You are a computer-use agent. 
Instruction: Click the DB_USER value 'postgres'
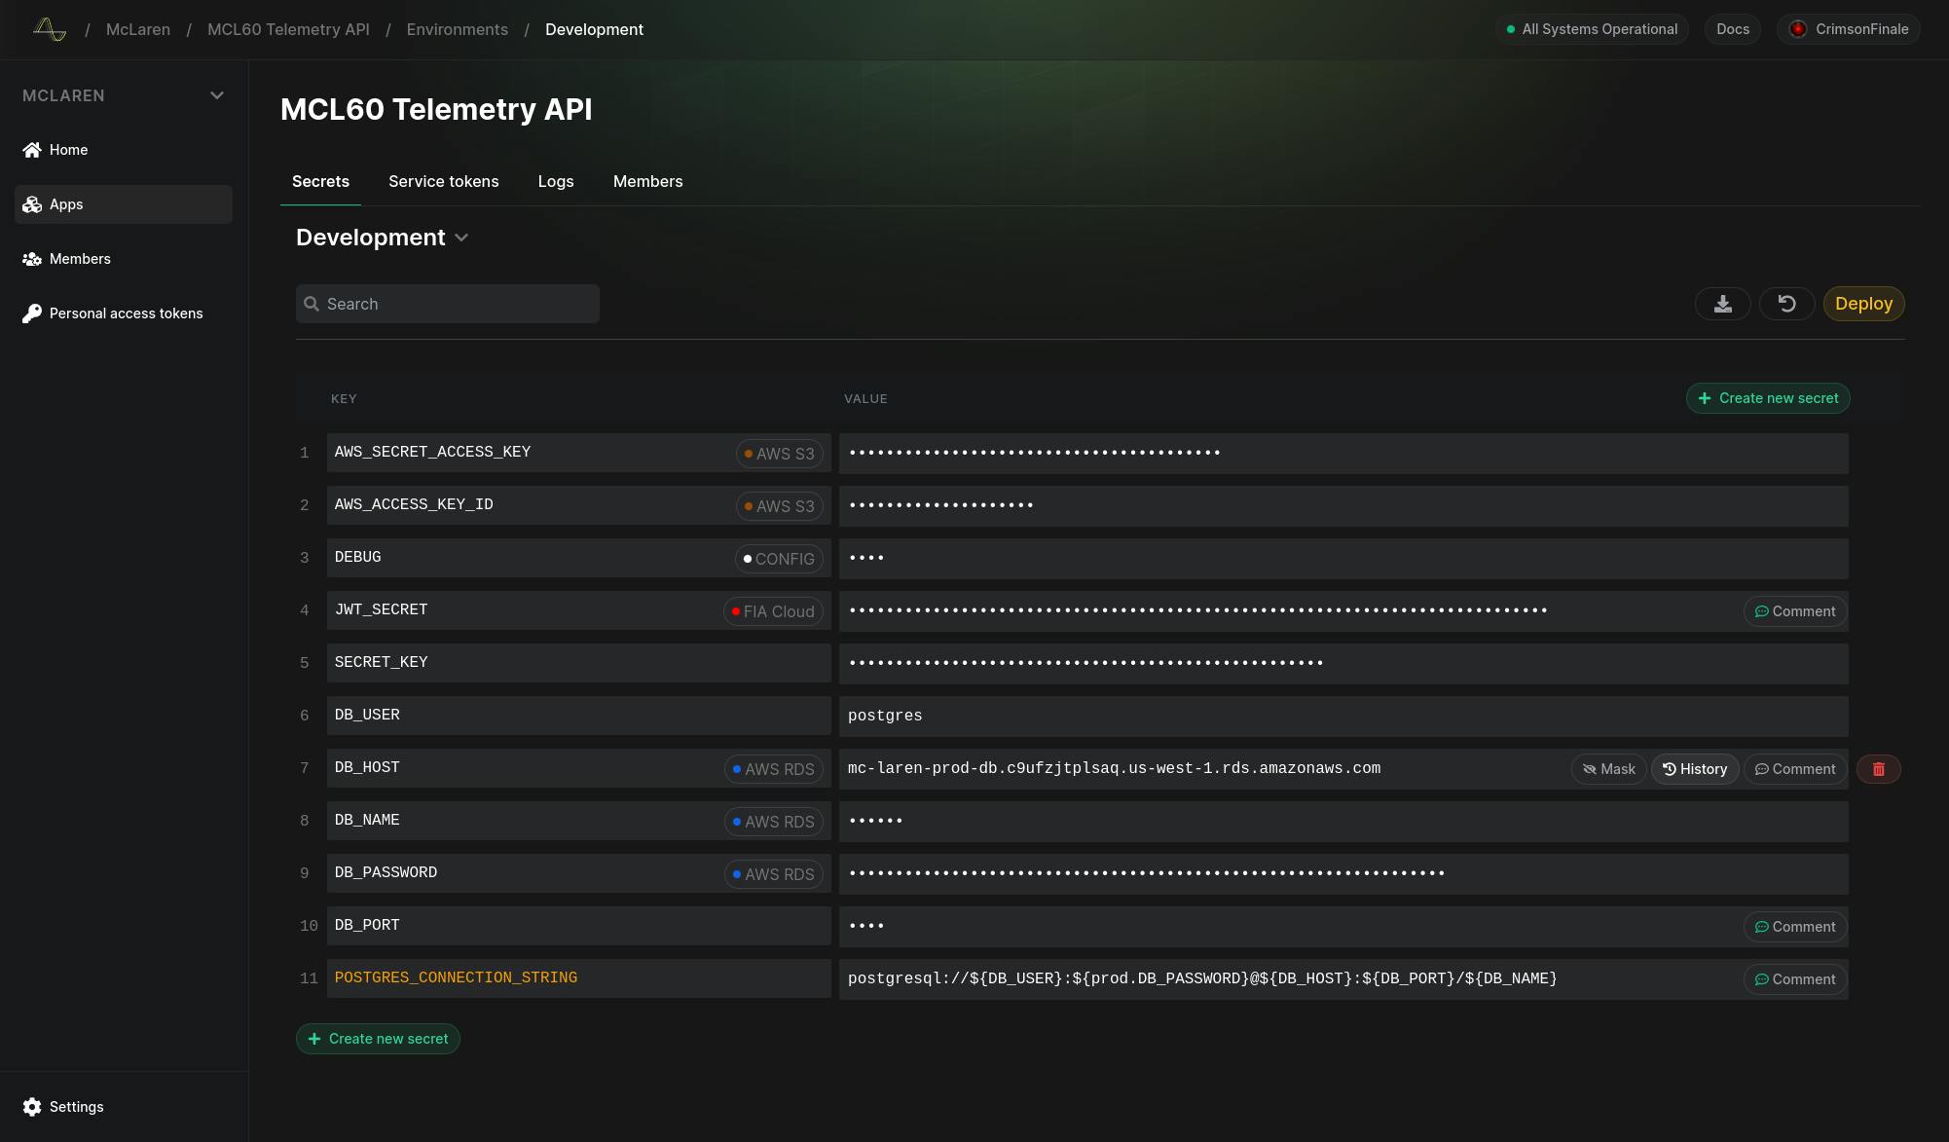click(x=885, y=716)
